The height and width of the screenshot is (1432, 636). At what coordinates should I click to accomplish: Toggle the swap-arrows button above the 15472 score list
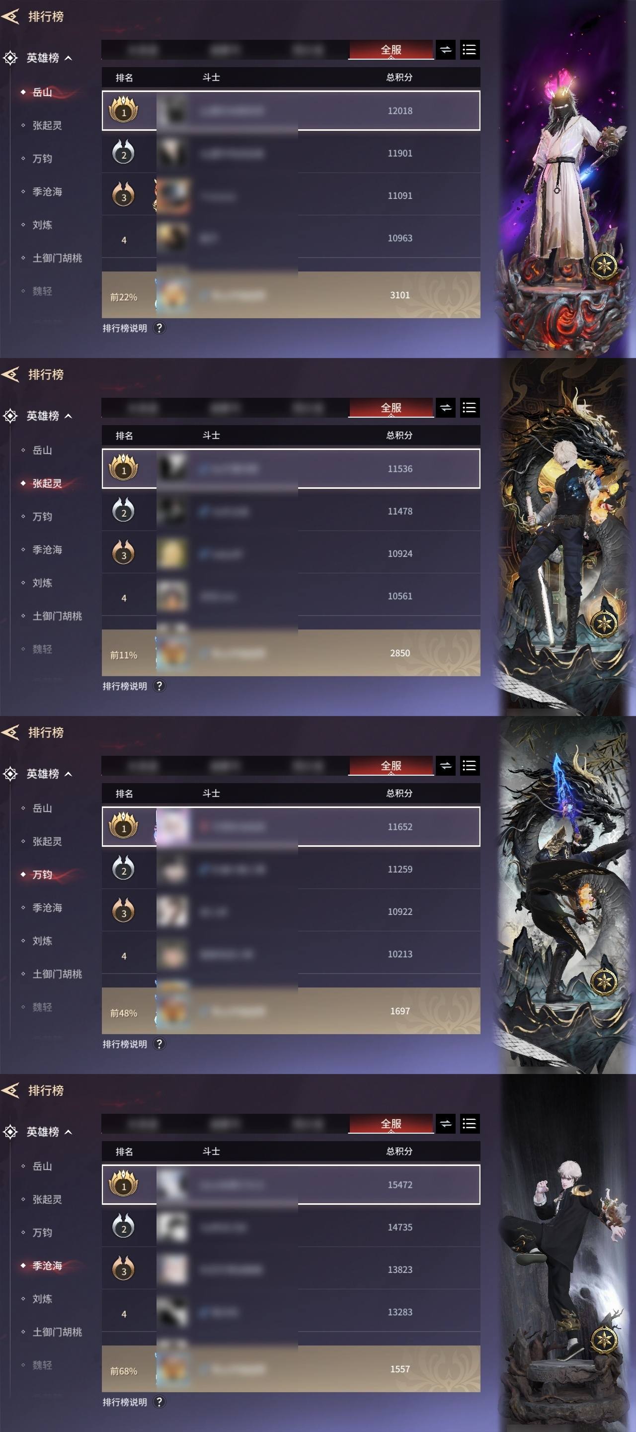[446, 1124]
